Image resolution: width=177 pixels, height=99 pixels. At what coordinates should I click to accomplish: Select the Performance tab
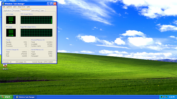click(x=26, y=10)
